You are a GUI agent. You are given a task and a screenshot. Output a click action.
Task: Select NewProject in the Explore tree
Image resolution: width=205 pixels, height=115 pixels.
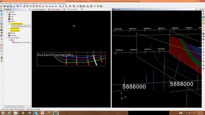click(11, 12)
